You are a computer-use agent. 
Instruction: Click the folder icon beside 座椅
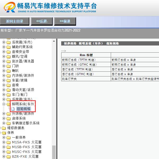[x=8, y=85]
